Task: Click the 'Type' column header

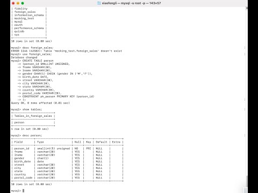Action: 40,142
